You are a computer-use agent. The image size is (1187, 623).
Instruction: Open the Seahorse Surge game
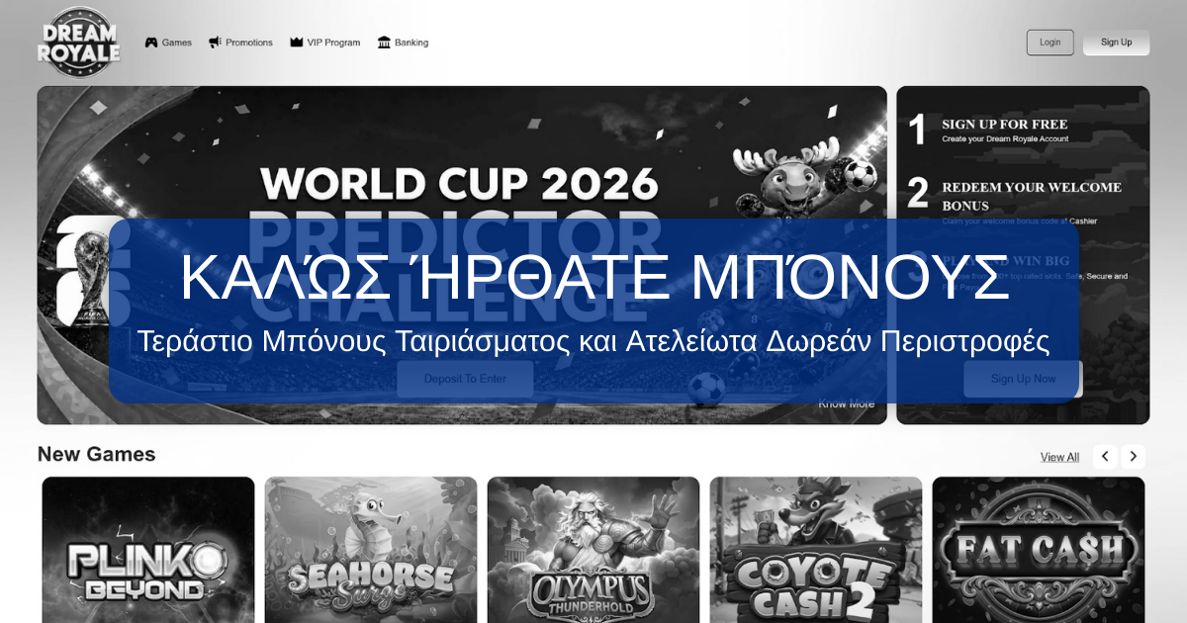[x=371, y=550]
